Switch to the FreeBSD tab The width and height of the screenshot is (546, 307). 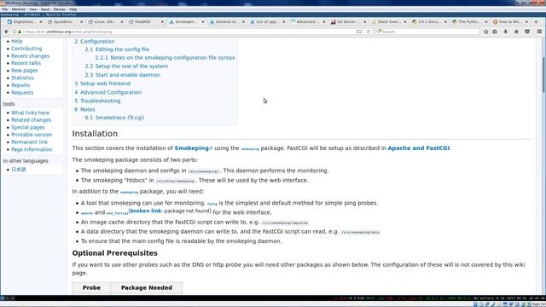143,21
